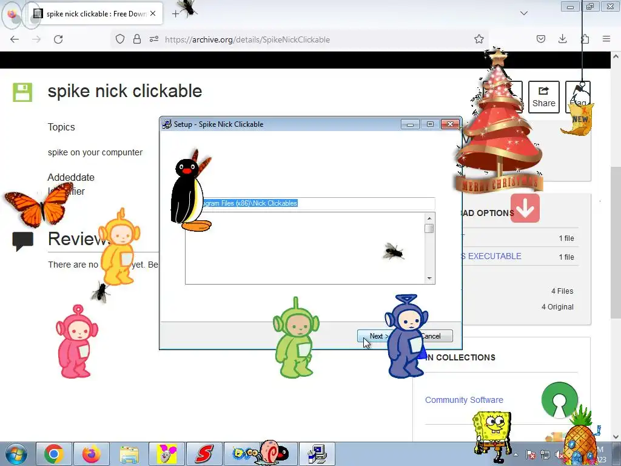The width and height of the screenshot is (621, 466).
Task: Open Firefox hamburger application menu
Action: (606, 39)
